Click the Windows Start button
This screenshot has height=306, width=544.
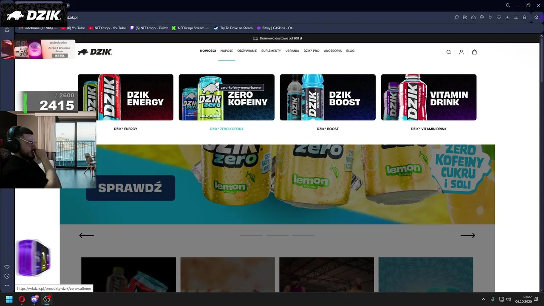point(9,299)
